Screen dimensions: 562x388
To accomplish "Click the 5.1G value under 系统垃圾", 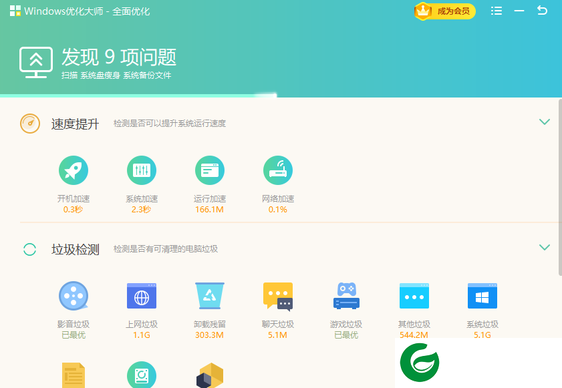I will pos(482,335).
